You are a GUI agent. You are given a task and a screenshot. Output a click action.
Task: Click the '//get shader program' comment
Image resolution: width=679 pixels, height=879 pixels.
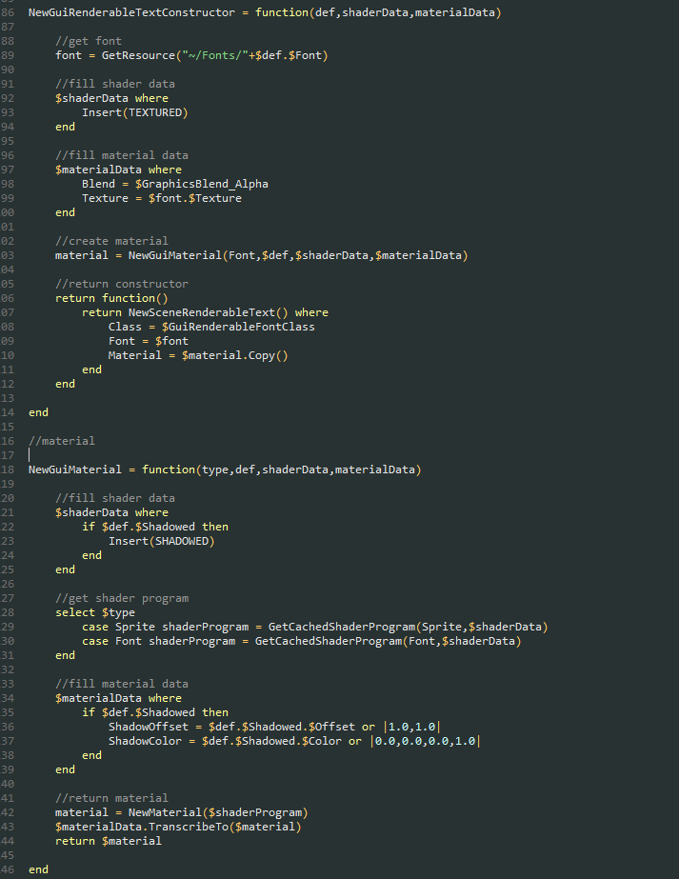[x=122, y=599]
